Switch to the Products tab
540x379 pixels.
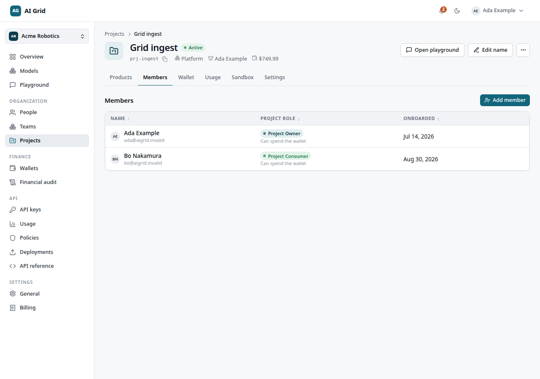pos(121,77)
